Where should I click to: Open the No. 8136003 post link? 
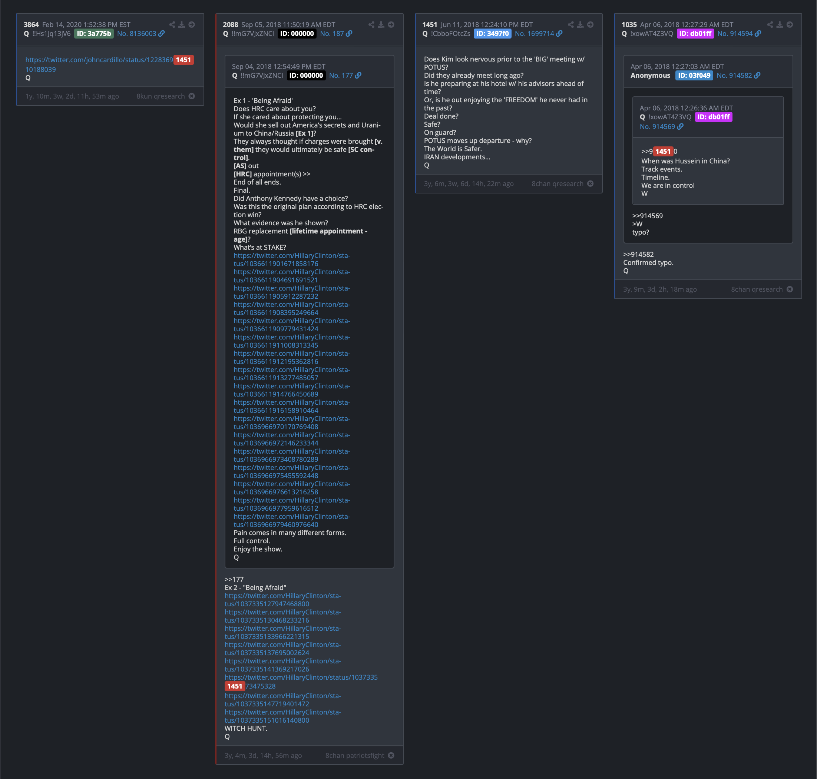pos(137,34)
